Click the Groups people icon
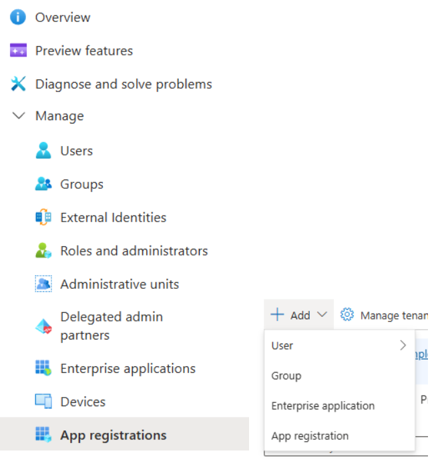This screenshot has height=465, width=440. tap(43, 184)
